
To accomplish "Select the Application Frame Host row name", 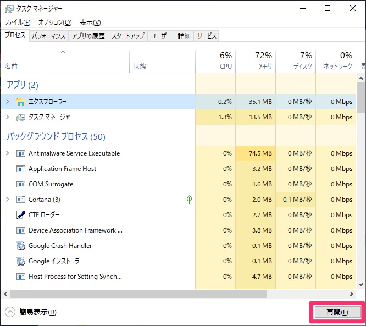I will click(x=62, y=169).
